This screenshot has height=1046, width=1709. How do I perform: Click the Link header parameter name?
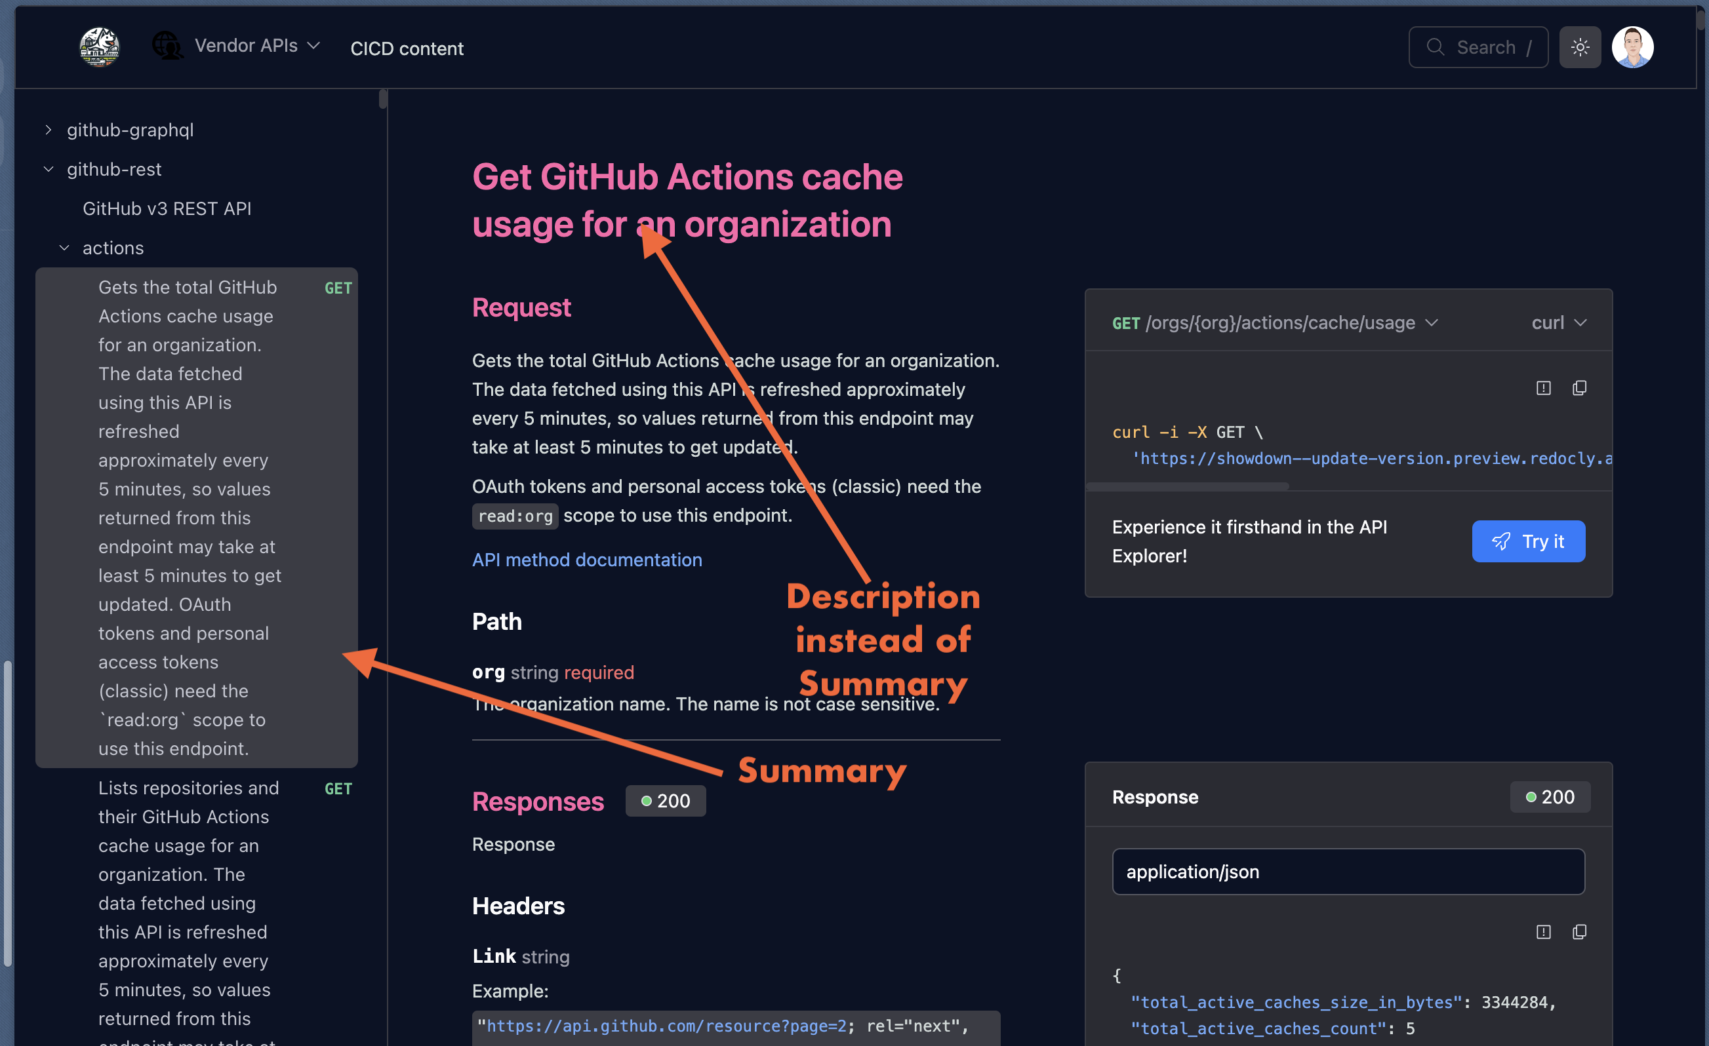tap(494, 957)
